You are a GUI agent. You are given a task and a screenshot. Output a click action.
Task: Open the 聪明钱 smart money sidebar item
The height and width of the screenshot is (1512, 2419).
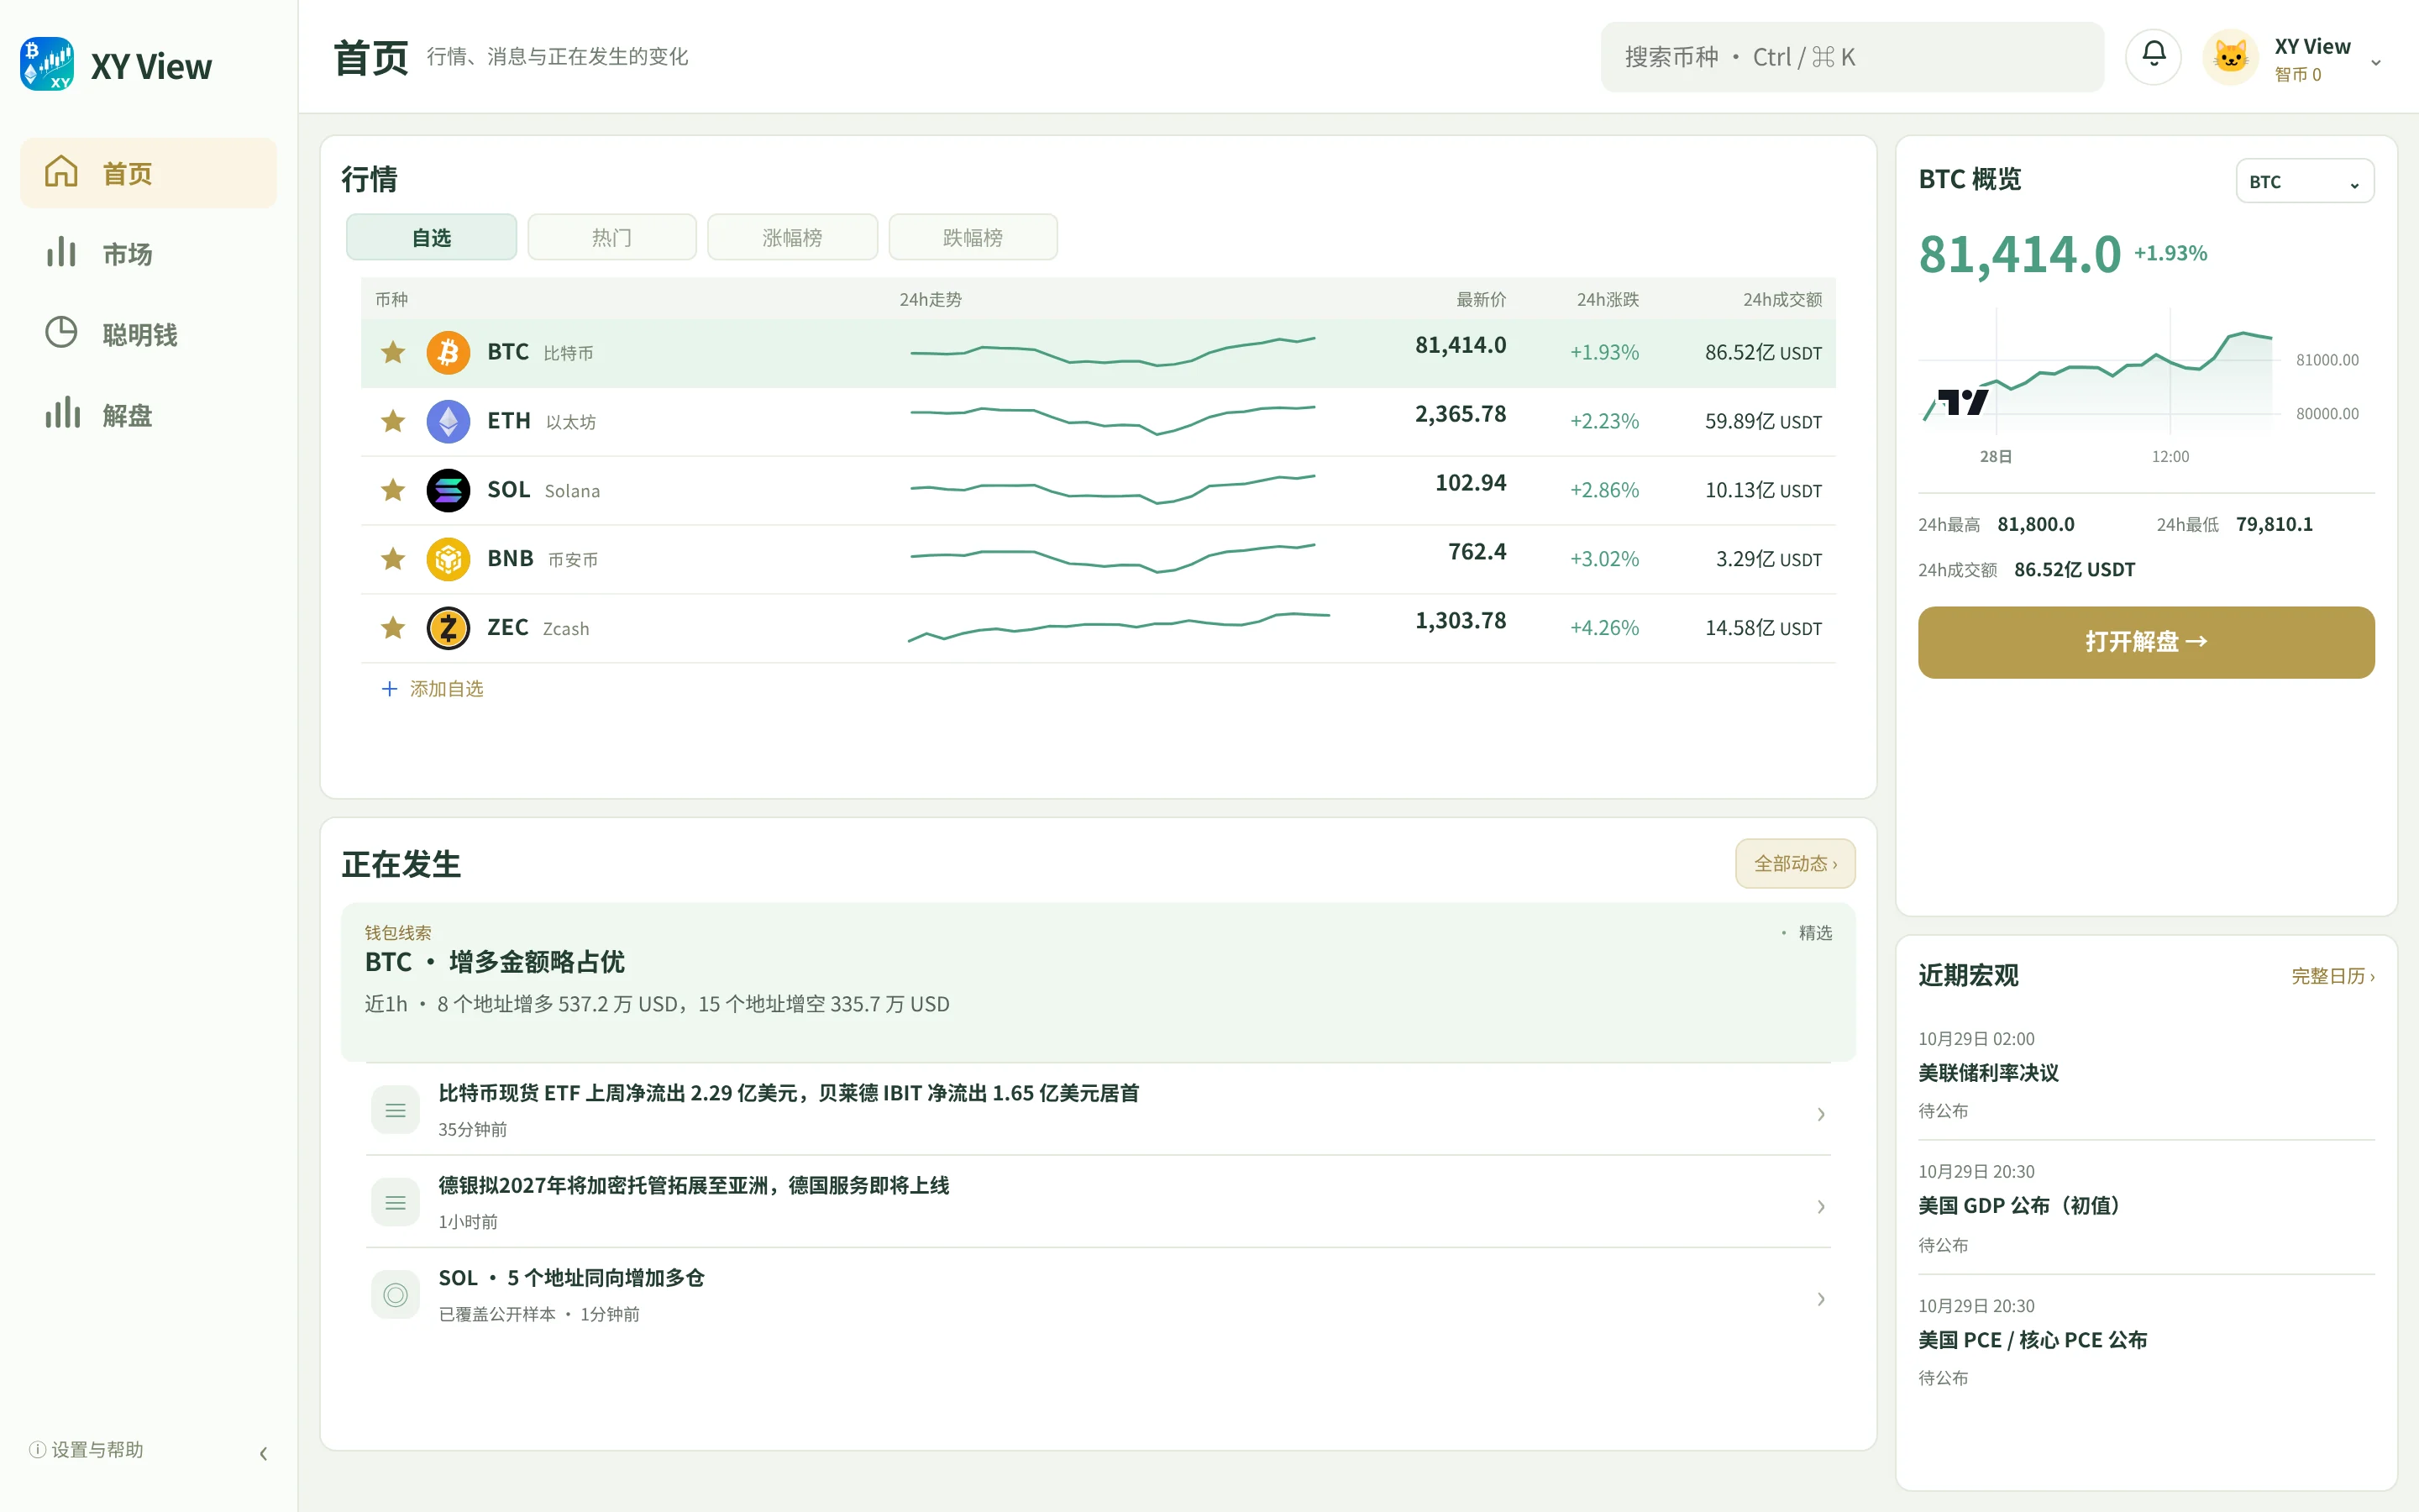click(x=148, y=333)
